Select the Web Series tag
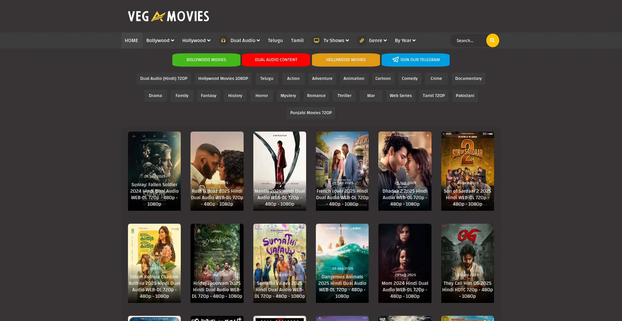The height and width of the screenshot is (321, 622). tap(401, 96)
